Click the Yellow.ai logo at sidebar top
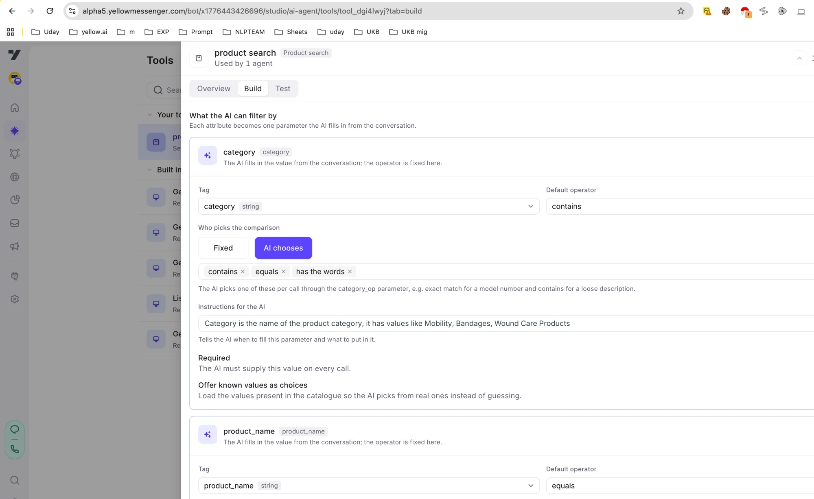This screenshot has width=814, height=499. point(14,55)
